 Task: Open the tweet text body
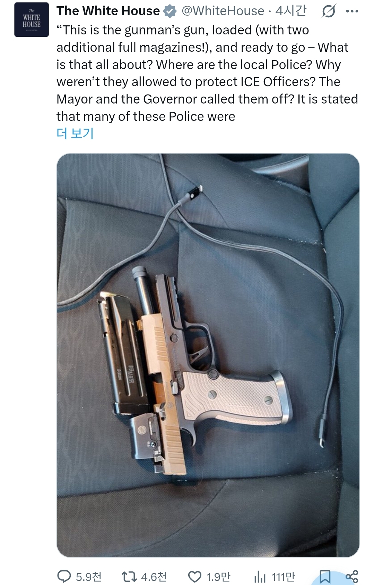[x=207, y=73]
